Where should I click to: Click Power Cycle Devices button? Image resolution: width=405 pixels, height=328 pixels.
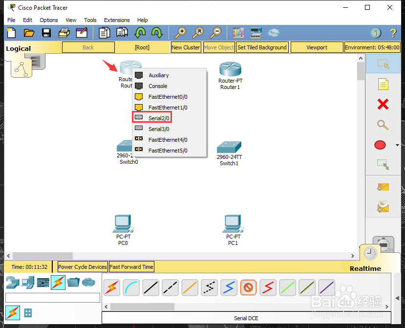point(83,267)
